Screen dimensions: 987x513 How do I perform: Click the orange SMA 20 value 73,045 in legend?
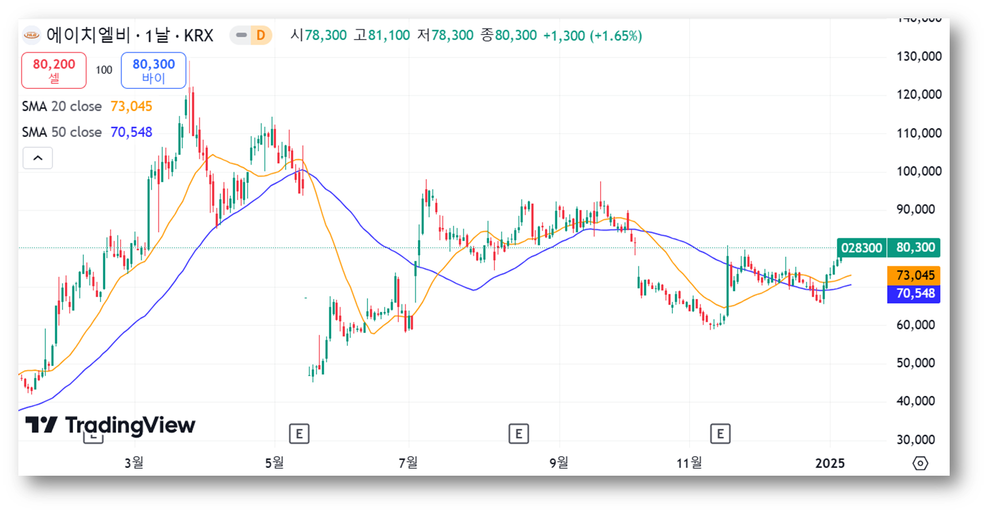131,106
